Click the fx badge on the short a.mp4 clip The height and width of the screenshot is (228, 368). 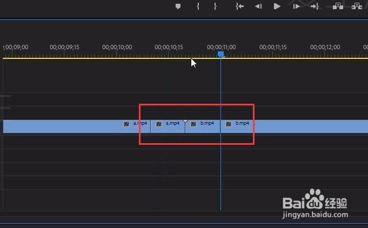159,124
